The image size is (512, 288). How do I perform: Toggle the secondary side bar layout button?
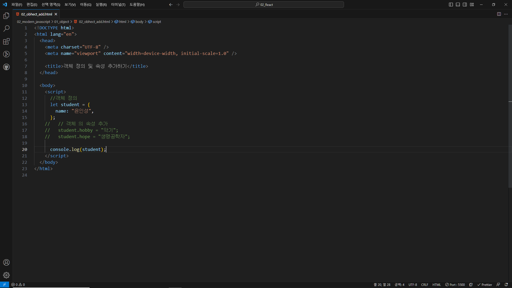(465, 5)
